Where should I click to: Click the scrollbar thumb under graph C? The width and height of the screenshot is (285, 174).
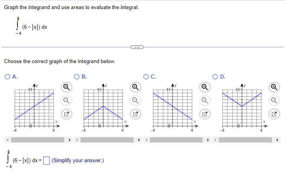[176, 140]
